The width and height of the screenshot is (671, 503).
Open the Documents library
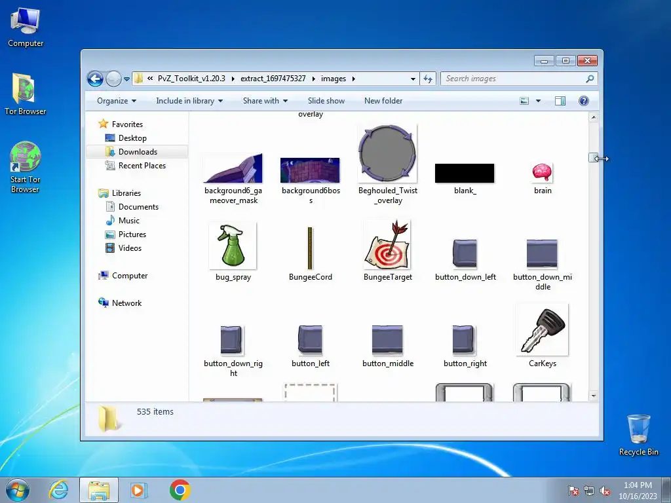point(138,207)
